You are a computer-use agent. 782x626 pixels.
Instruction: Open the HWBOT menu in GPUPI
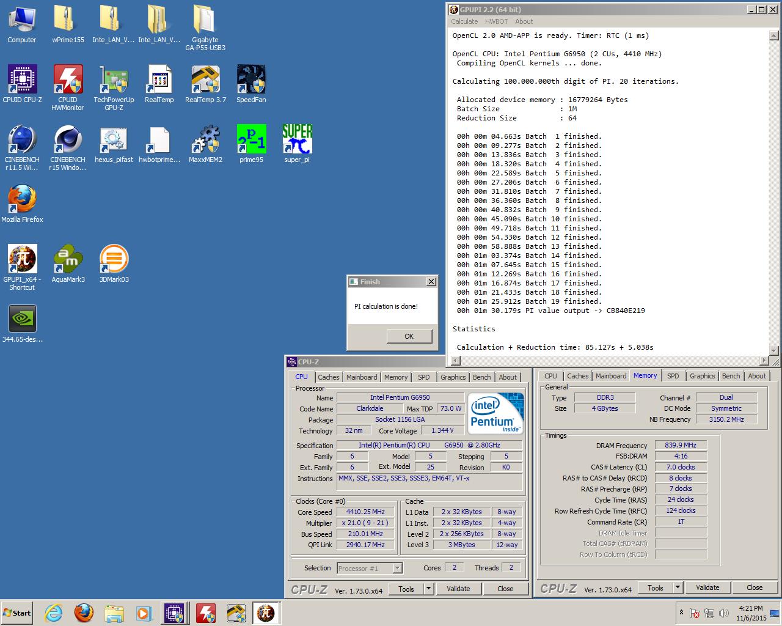click(497, 21)
